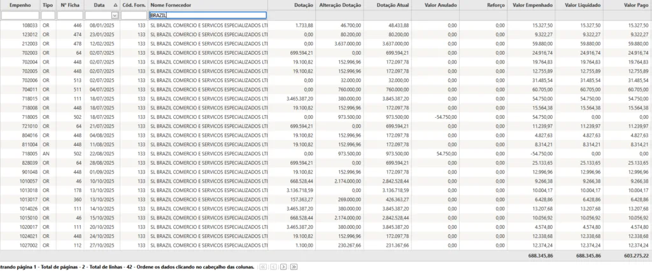This screenshot has width=652, height=271.
Task: Click the Nº Ficha filter field
Action: (x=69, y=15)
